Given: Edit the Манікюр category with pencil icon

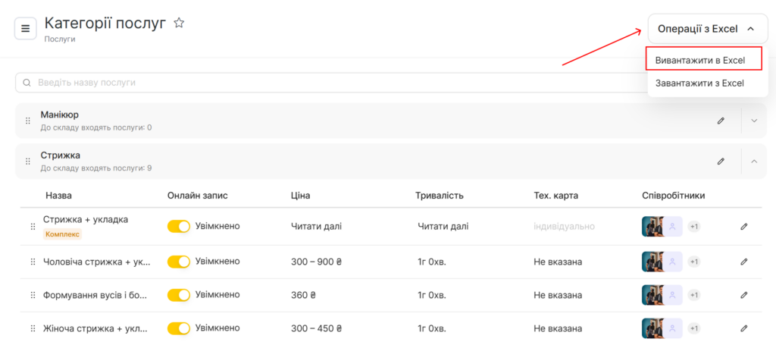Looking at the screenshot, I should 721,121.
